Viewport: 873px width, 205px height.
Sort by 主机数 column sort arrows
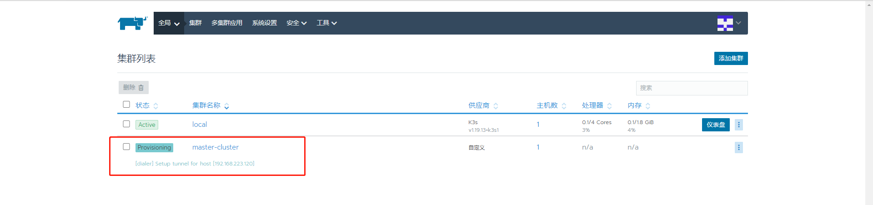[564, 106]
